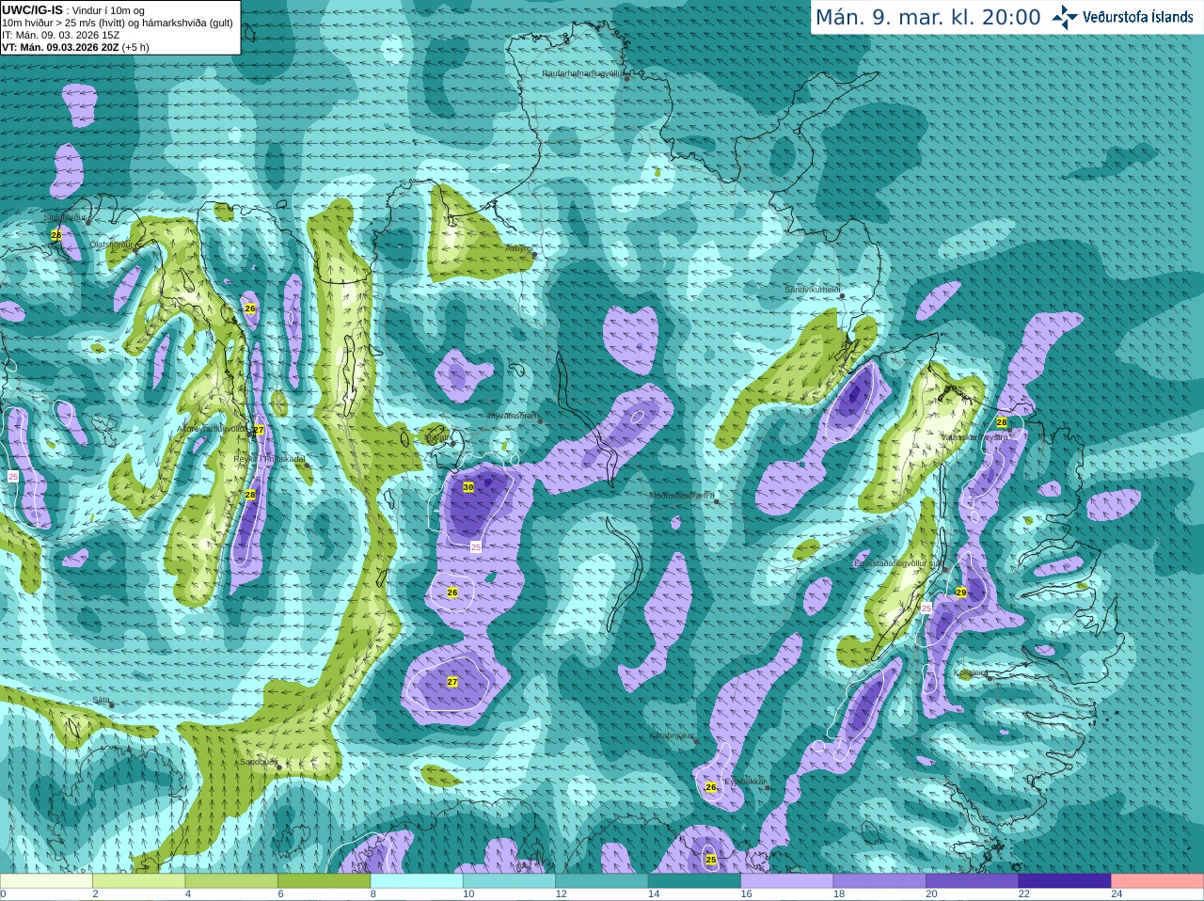Click the 'Mán. 9. mar. kl. 20:00' timestamp
Viewport: 1204px width, 901px height.
(928, 17)
